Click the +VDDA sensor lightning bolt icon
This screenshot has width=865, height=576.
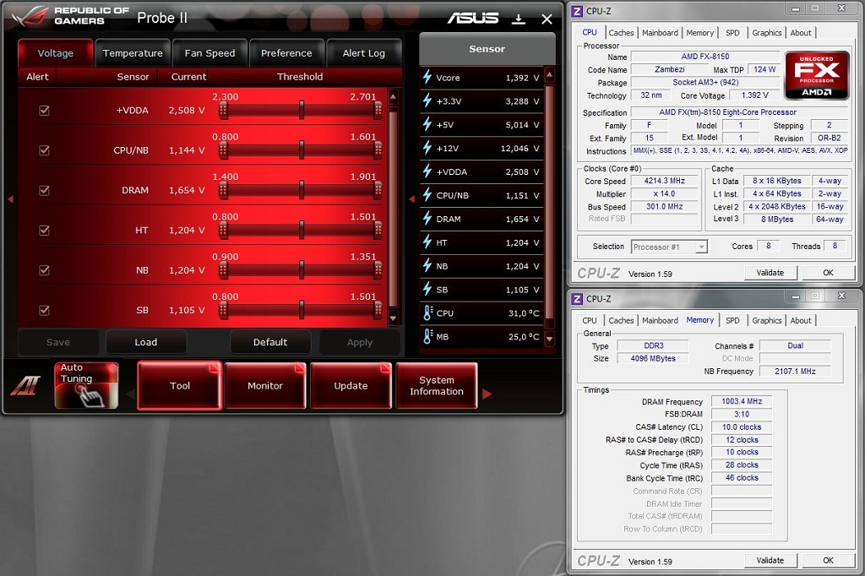[x=427, y=171]
